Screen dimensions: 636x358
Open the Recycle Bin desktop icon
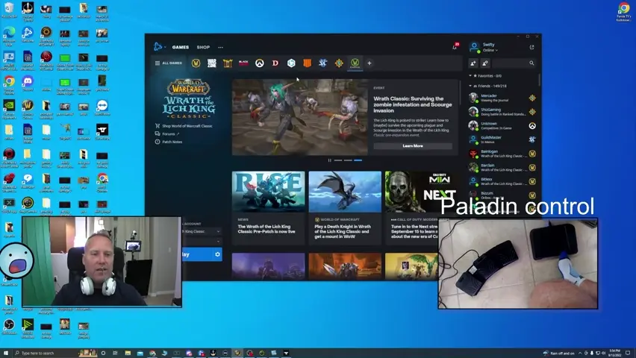coord(9,10)
